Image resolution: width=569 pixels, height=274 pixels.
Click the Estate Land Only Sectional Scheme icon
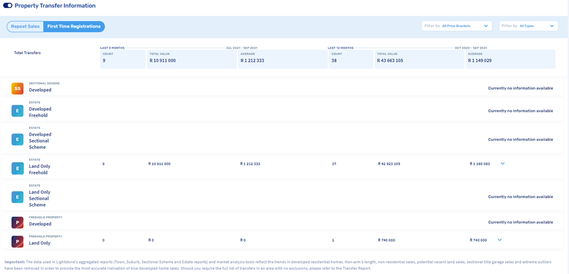[17, 197]
